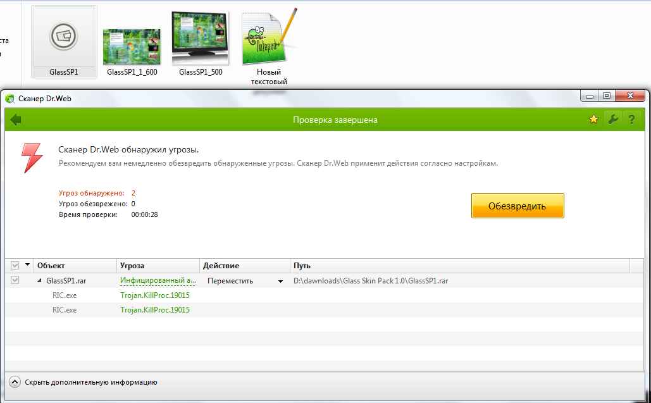
Task: Select the GlassSP1 archive file icon
Action: coord(64,37)
